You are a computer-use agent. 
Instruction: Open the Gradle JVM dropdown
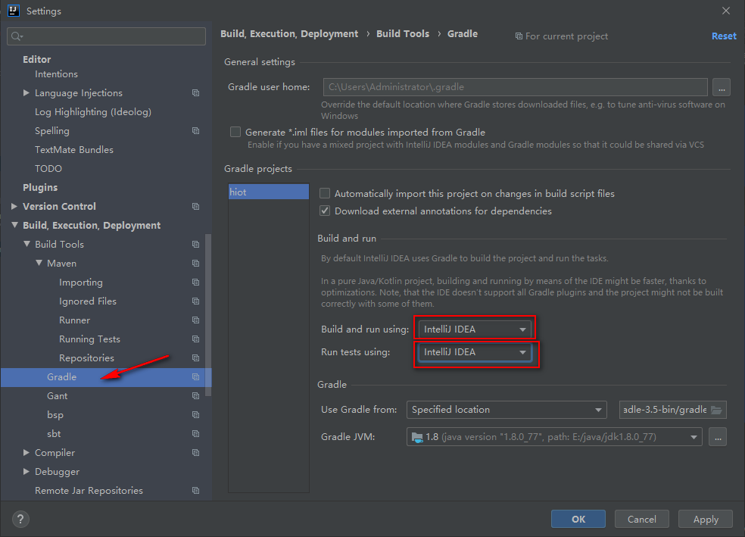point(554,437)
